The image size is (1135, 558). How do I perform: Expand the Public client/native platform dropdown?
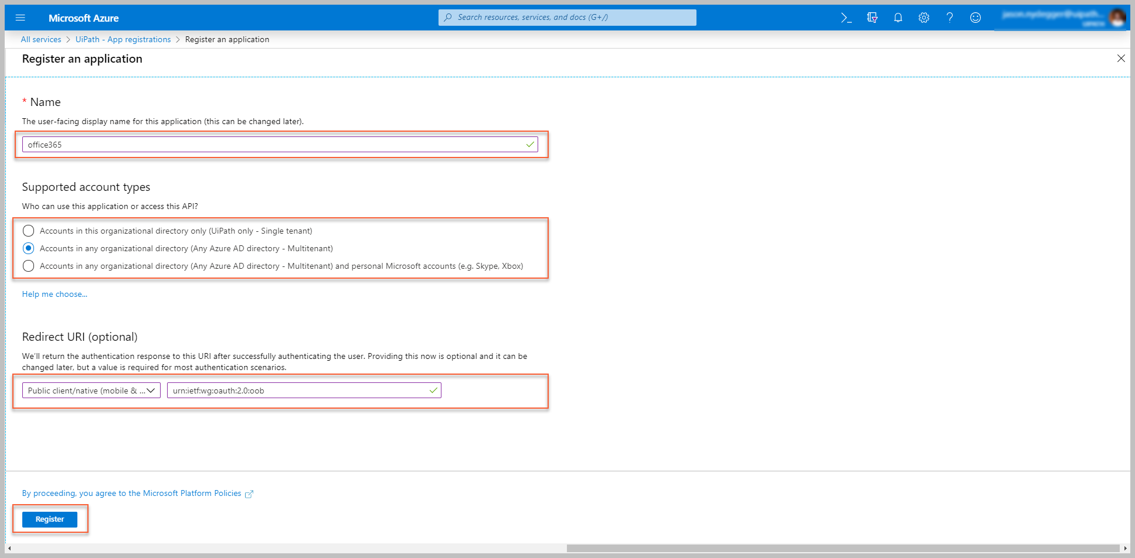click(x=91, y=391)
